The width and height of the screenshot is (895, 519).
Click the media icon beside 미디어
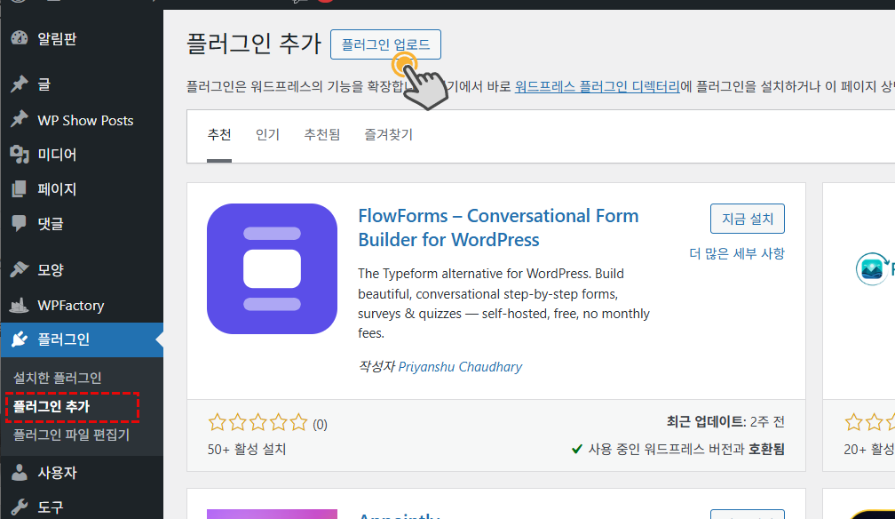point(20,155)
